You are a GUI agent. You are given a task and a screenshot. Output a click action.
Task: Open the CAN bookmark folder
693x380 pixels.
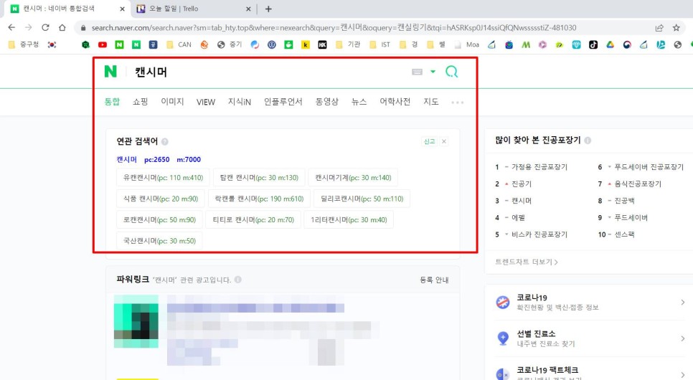(x=179, y=44)
